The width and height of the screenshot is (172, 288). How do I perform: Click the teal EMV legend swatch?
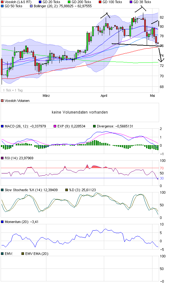[x=2, y=254]
